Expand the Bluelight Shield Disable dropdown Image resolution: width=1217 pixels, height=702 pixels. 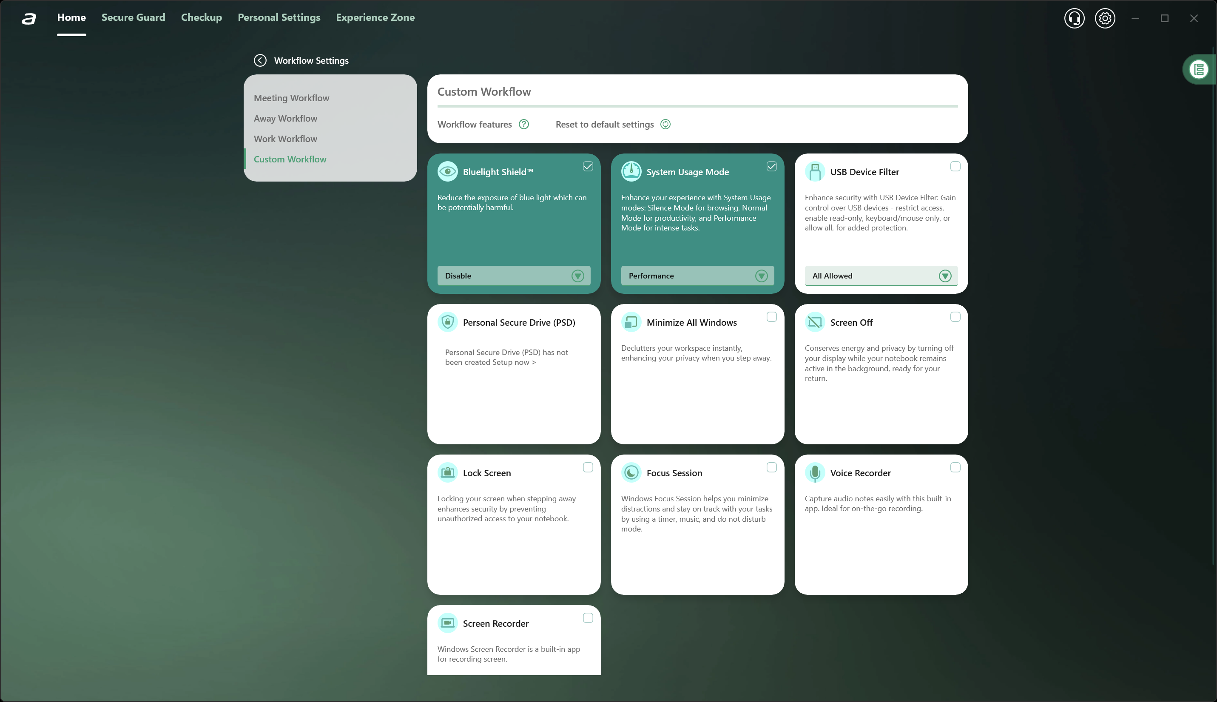tap(577, 276)
